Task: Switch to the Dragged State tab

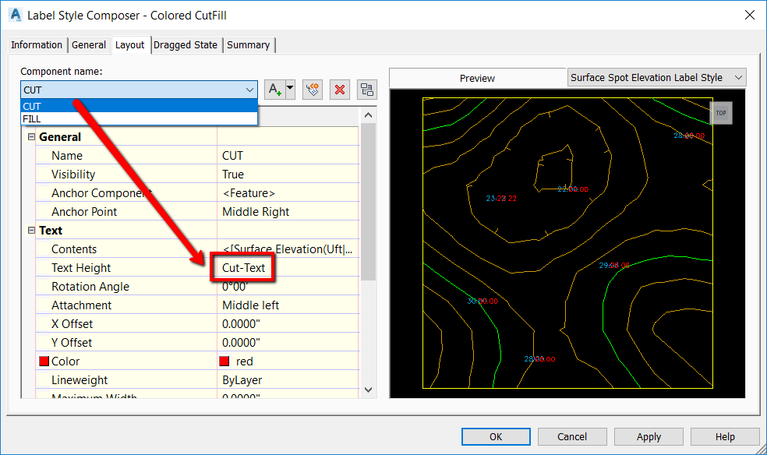Action: pyautogui.click(x=186, y=44)
